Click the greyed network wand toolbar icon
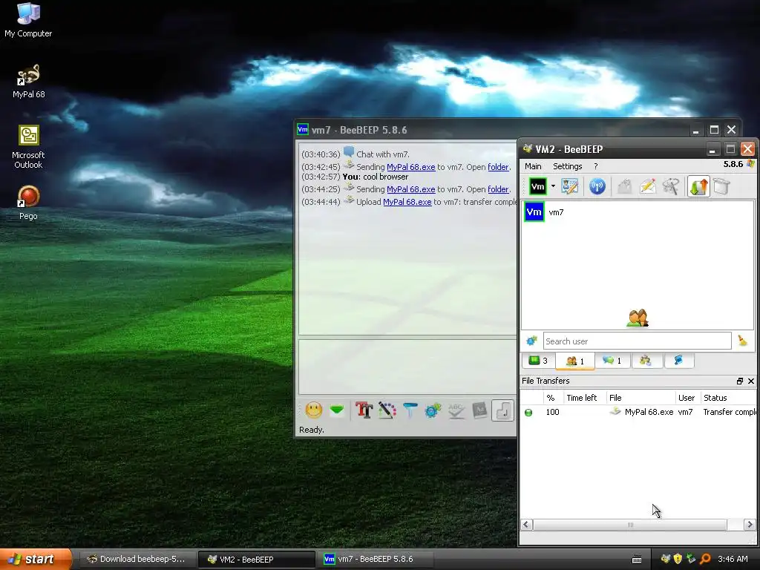This screenshot has height=570, width=760. coord(671,186)
